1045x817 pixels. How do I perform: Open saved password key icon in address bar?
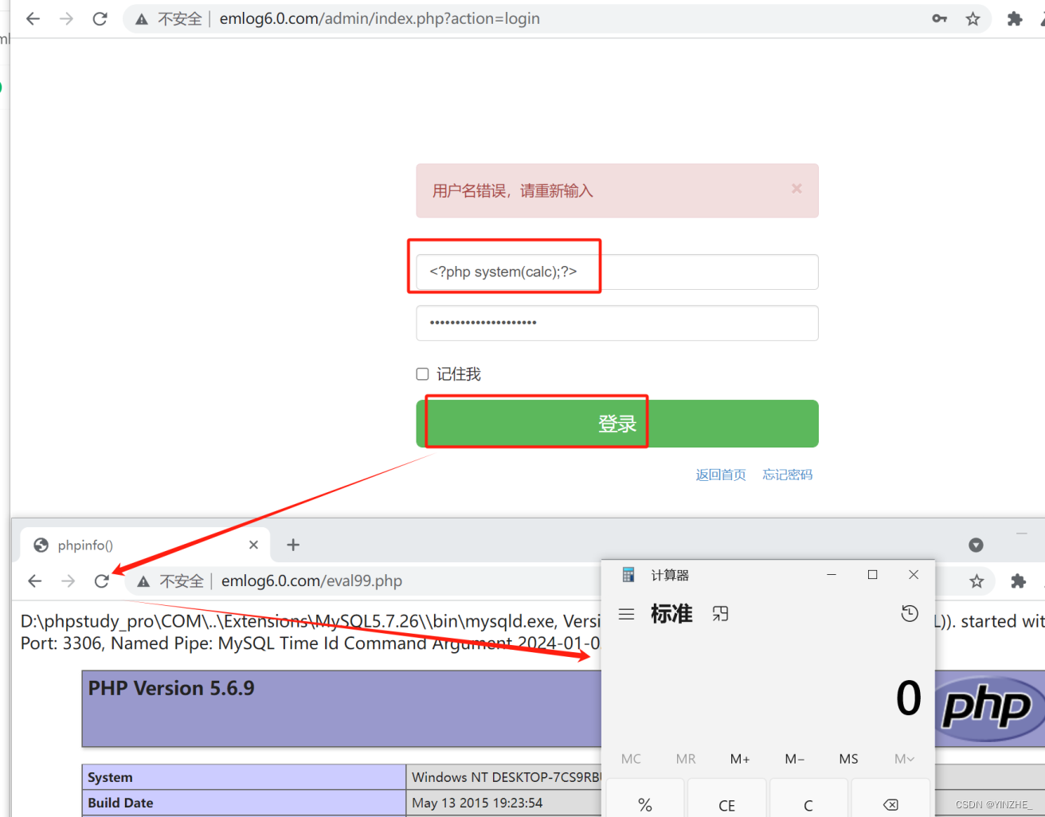[940, 18]
